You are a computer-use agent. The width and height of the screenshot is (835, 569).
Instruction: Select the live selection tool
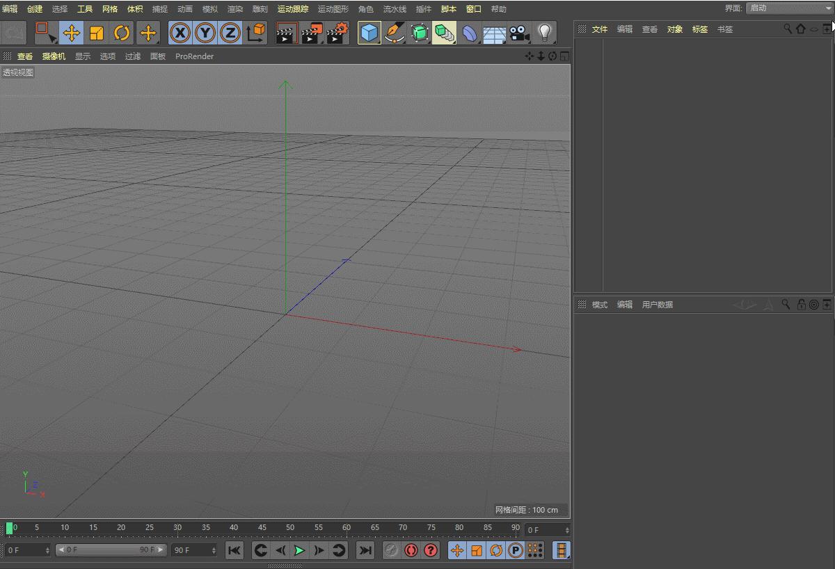pyautogui.click(x=46, y=32)
